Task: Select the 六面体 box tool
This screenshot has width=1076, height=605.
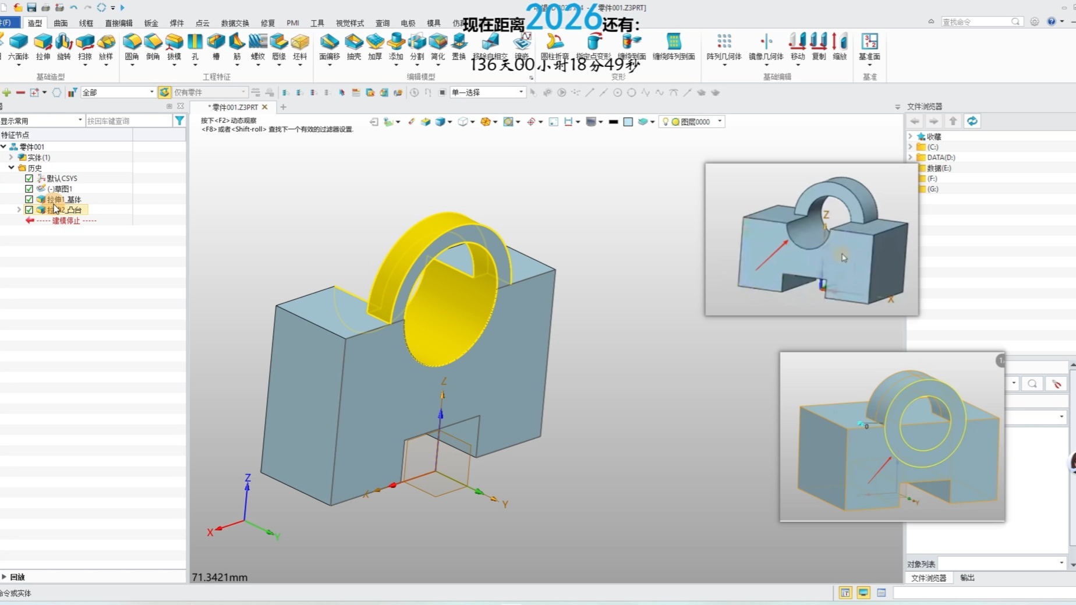Action: click(18, 47)
